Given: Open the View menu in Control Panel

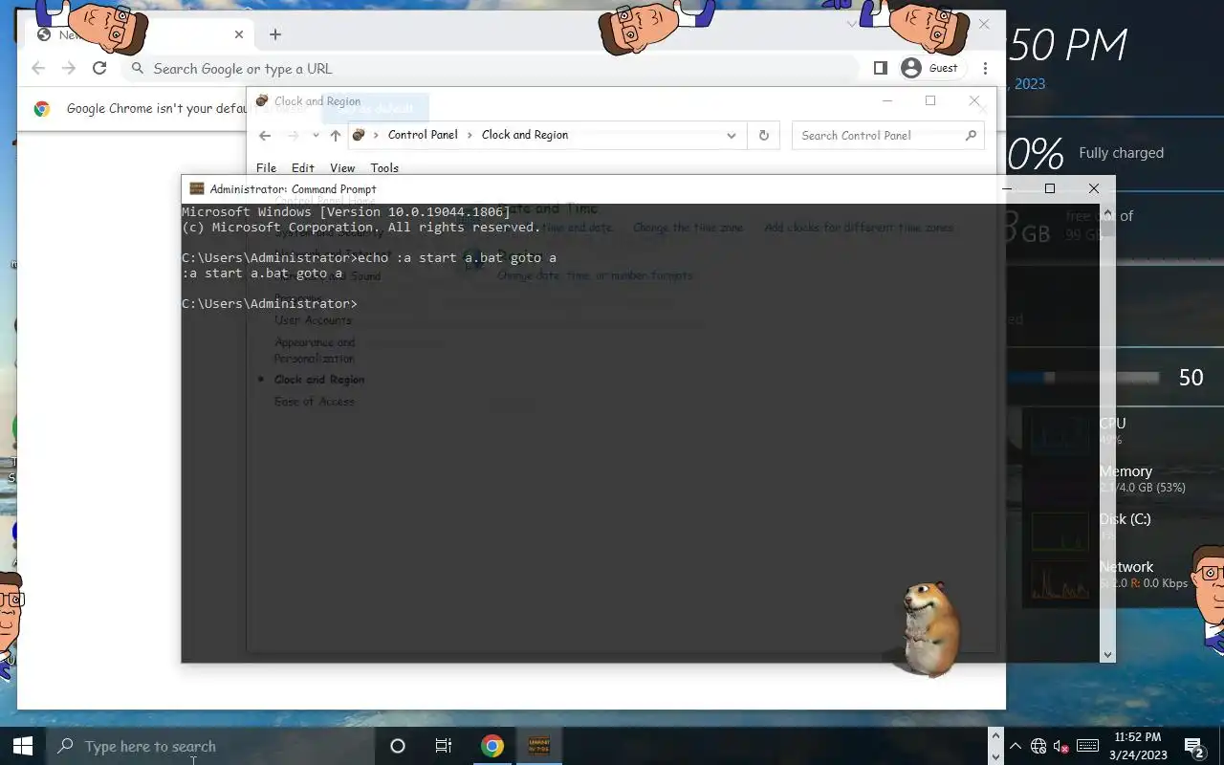Looking at the screenshot, I should [x=342, y=168].
